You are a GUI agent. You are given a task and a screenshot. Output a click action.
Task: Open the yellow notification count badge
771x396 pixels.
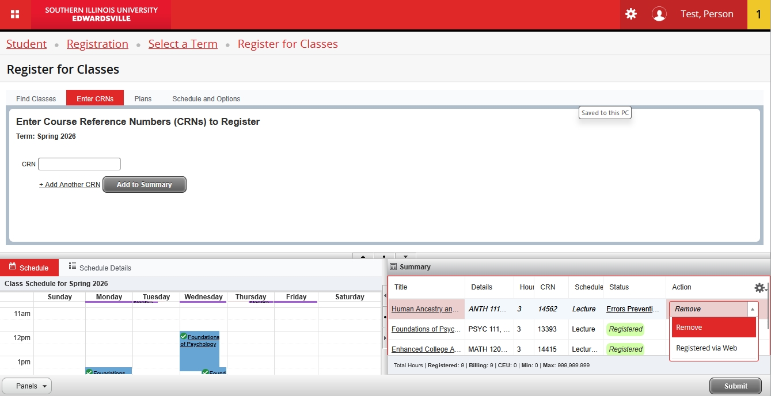tap(758, 14)
